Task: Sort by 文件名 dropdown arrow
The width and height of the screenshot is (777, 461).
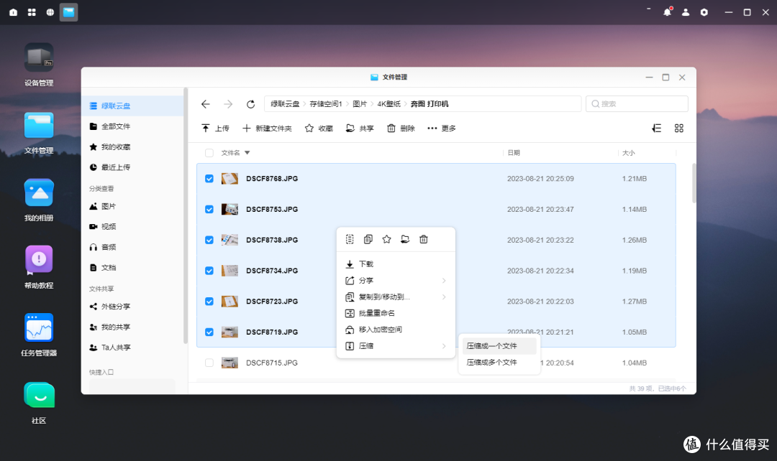Action: (x=247, y=153)
